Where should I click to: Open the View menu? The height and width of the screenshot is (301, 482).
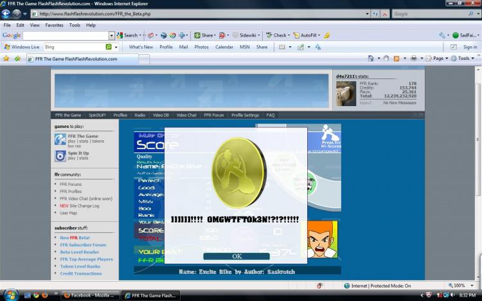pyautogui.click(x=35, y=25)
